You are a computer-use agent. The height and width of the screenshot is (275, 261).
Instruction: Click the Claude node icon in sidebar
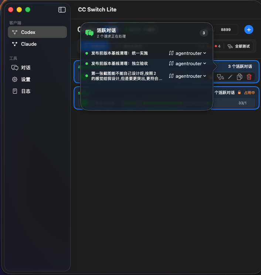[x=14, y=44]
